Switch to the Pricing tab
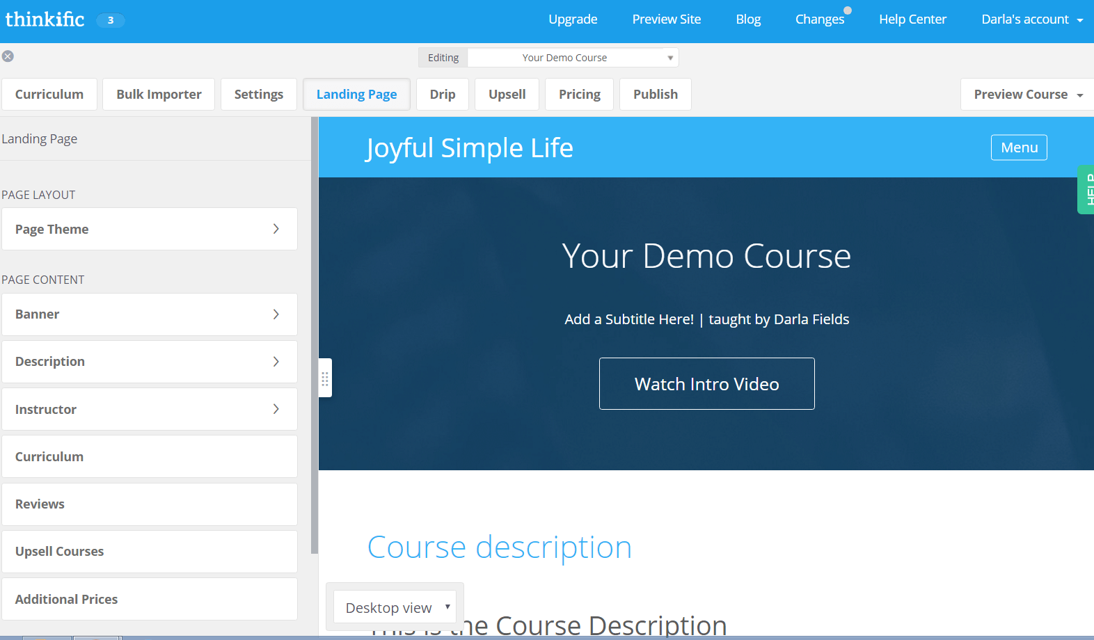Viewport: 1094px width, 640px height. point(579,95)
